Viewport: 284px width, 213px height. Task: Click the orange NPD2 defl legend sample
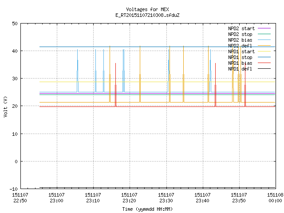(x=264, y=46)
